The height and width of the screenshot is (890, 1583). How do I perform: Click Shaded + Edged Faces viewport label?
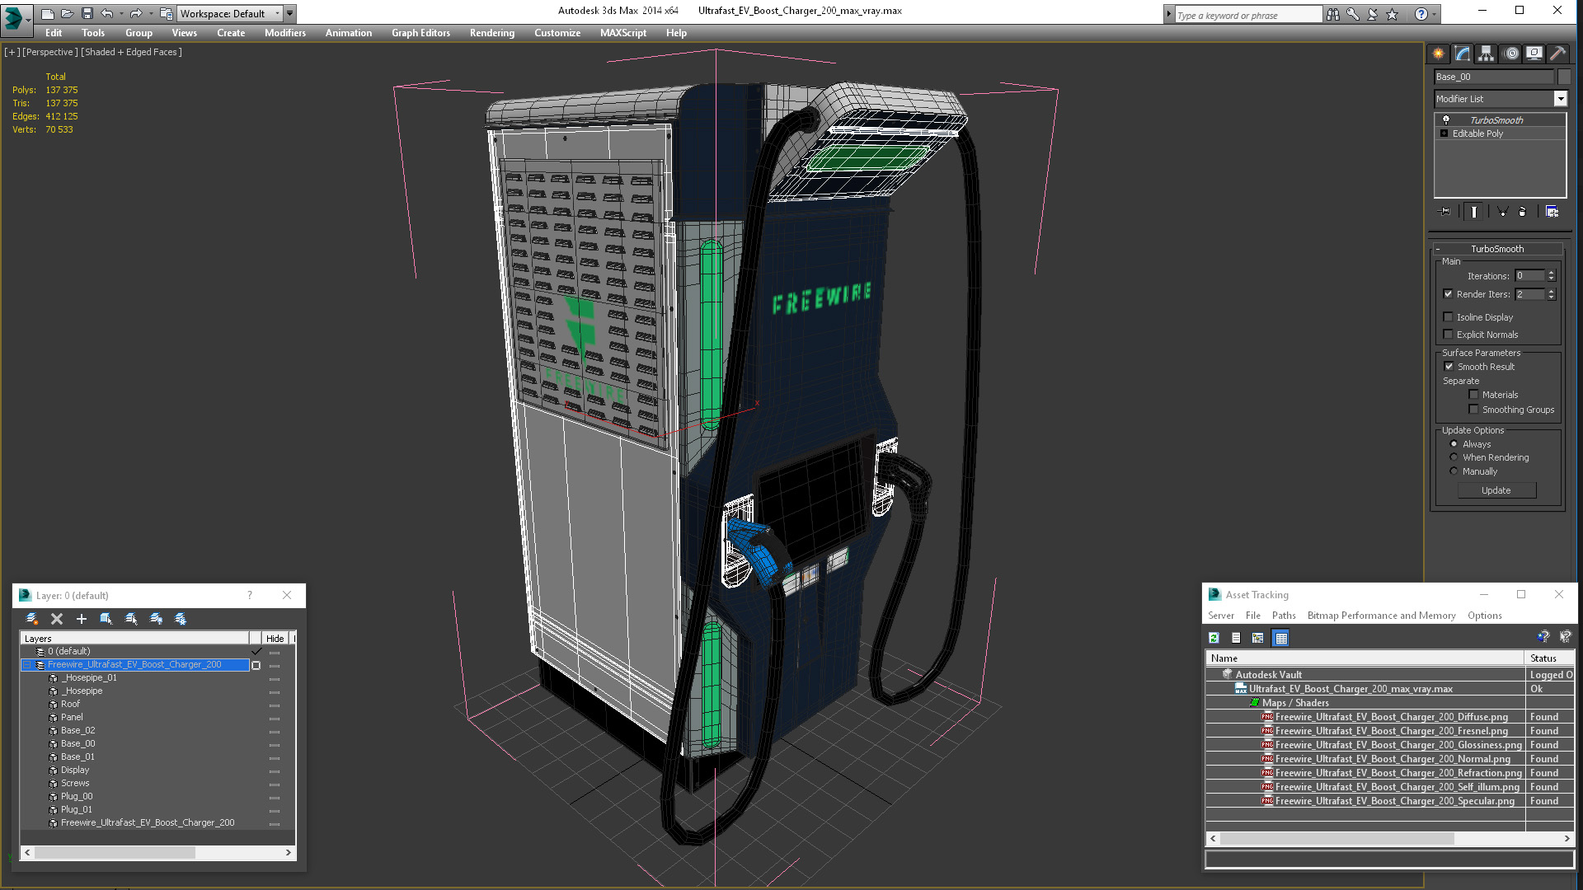click(131, 52)
